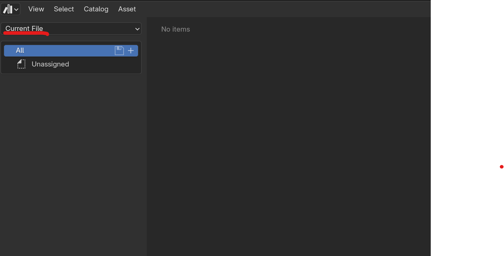Open the Asset Browser editor type menu
Image resolution: width=504 pixels, height=256 pixels.
(x=10, y=9)
